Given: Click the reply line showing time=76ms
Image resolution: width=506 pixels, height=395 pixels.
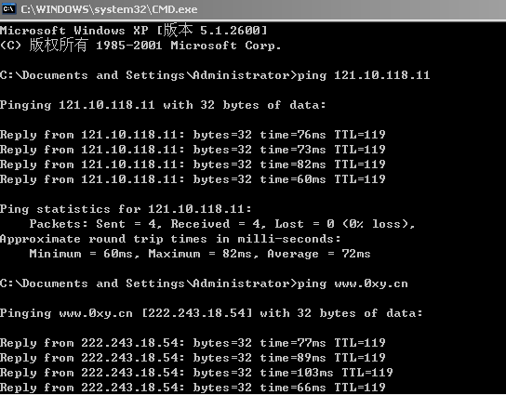Looking at the screenshot, I should 193,135.
